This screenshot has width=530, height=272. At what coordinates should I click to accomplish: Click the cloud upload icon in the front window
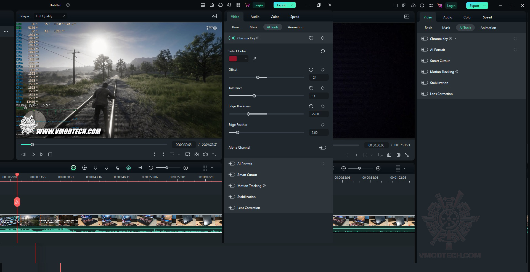(x=221, y=5)
